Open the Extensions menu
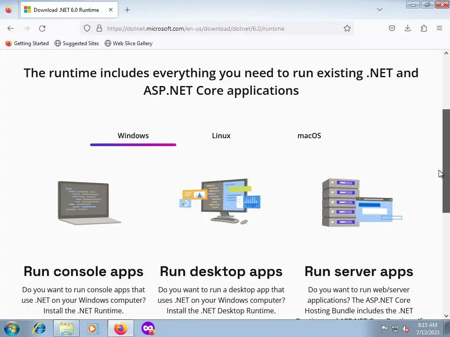Screen dimensions: 450x337 (424, 28)
